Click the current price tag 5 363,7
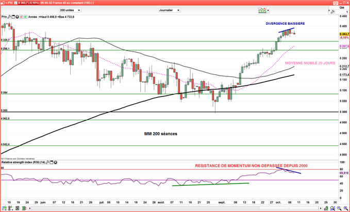Screen dimensions: 350x212 click(344, 34)
